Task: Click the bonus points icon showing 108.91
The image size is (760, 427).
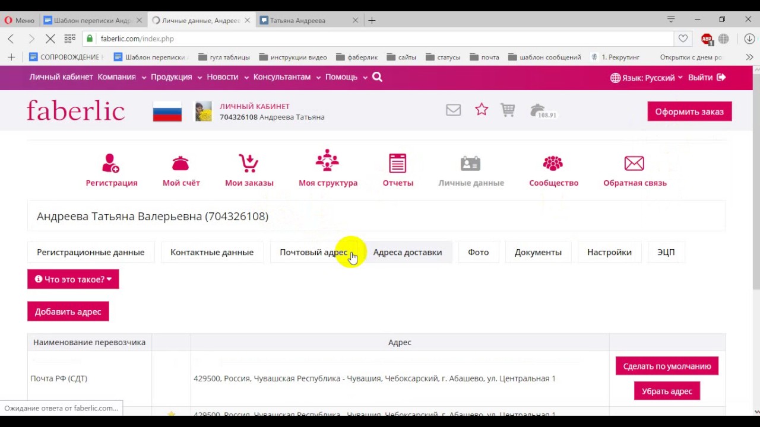Action: pos(543,111)
